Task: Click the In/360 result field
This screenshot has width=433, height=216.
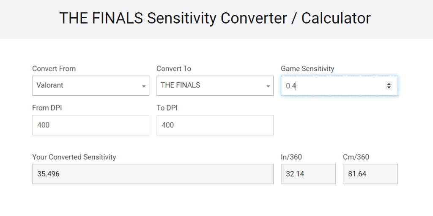Action: point(308,174)
